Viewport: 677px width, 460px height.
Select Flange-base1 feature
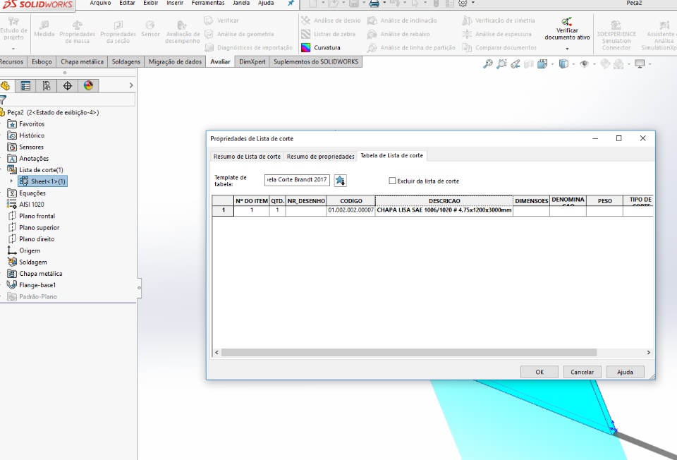[x=31, y=285]
